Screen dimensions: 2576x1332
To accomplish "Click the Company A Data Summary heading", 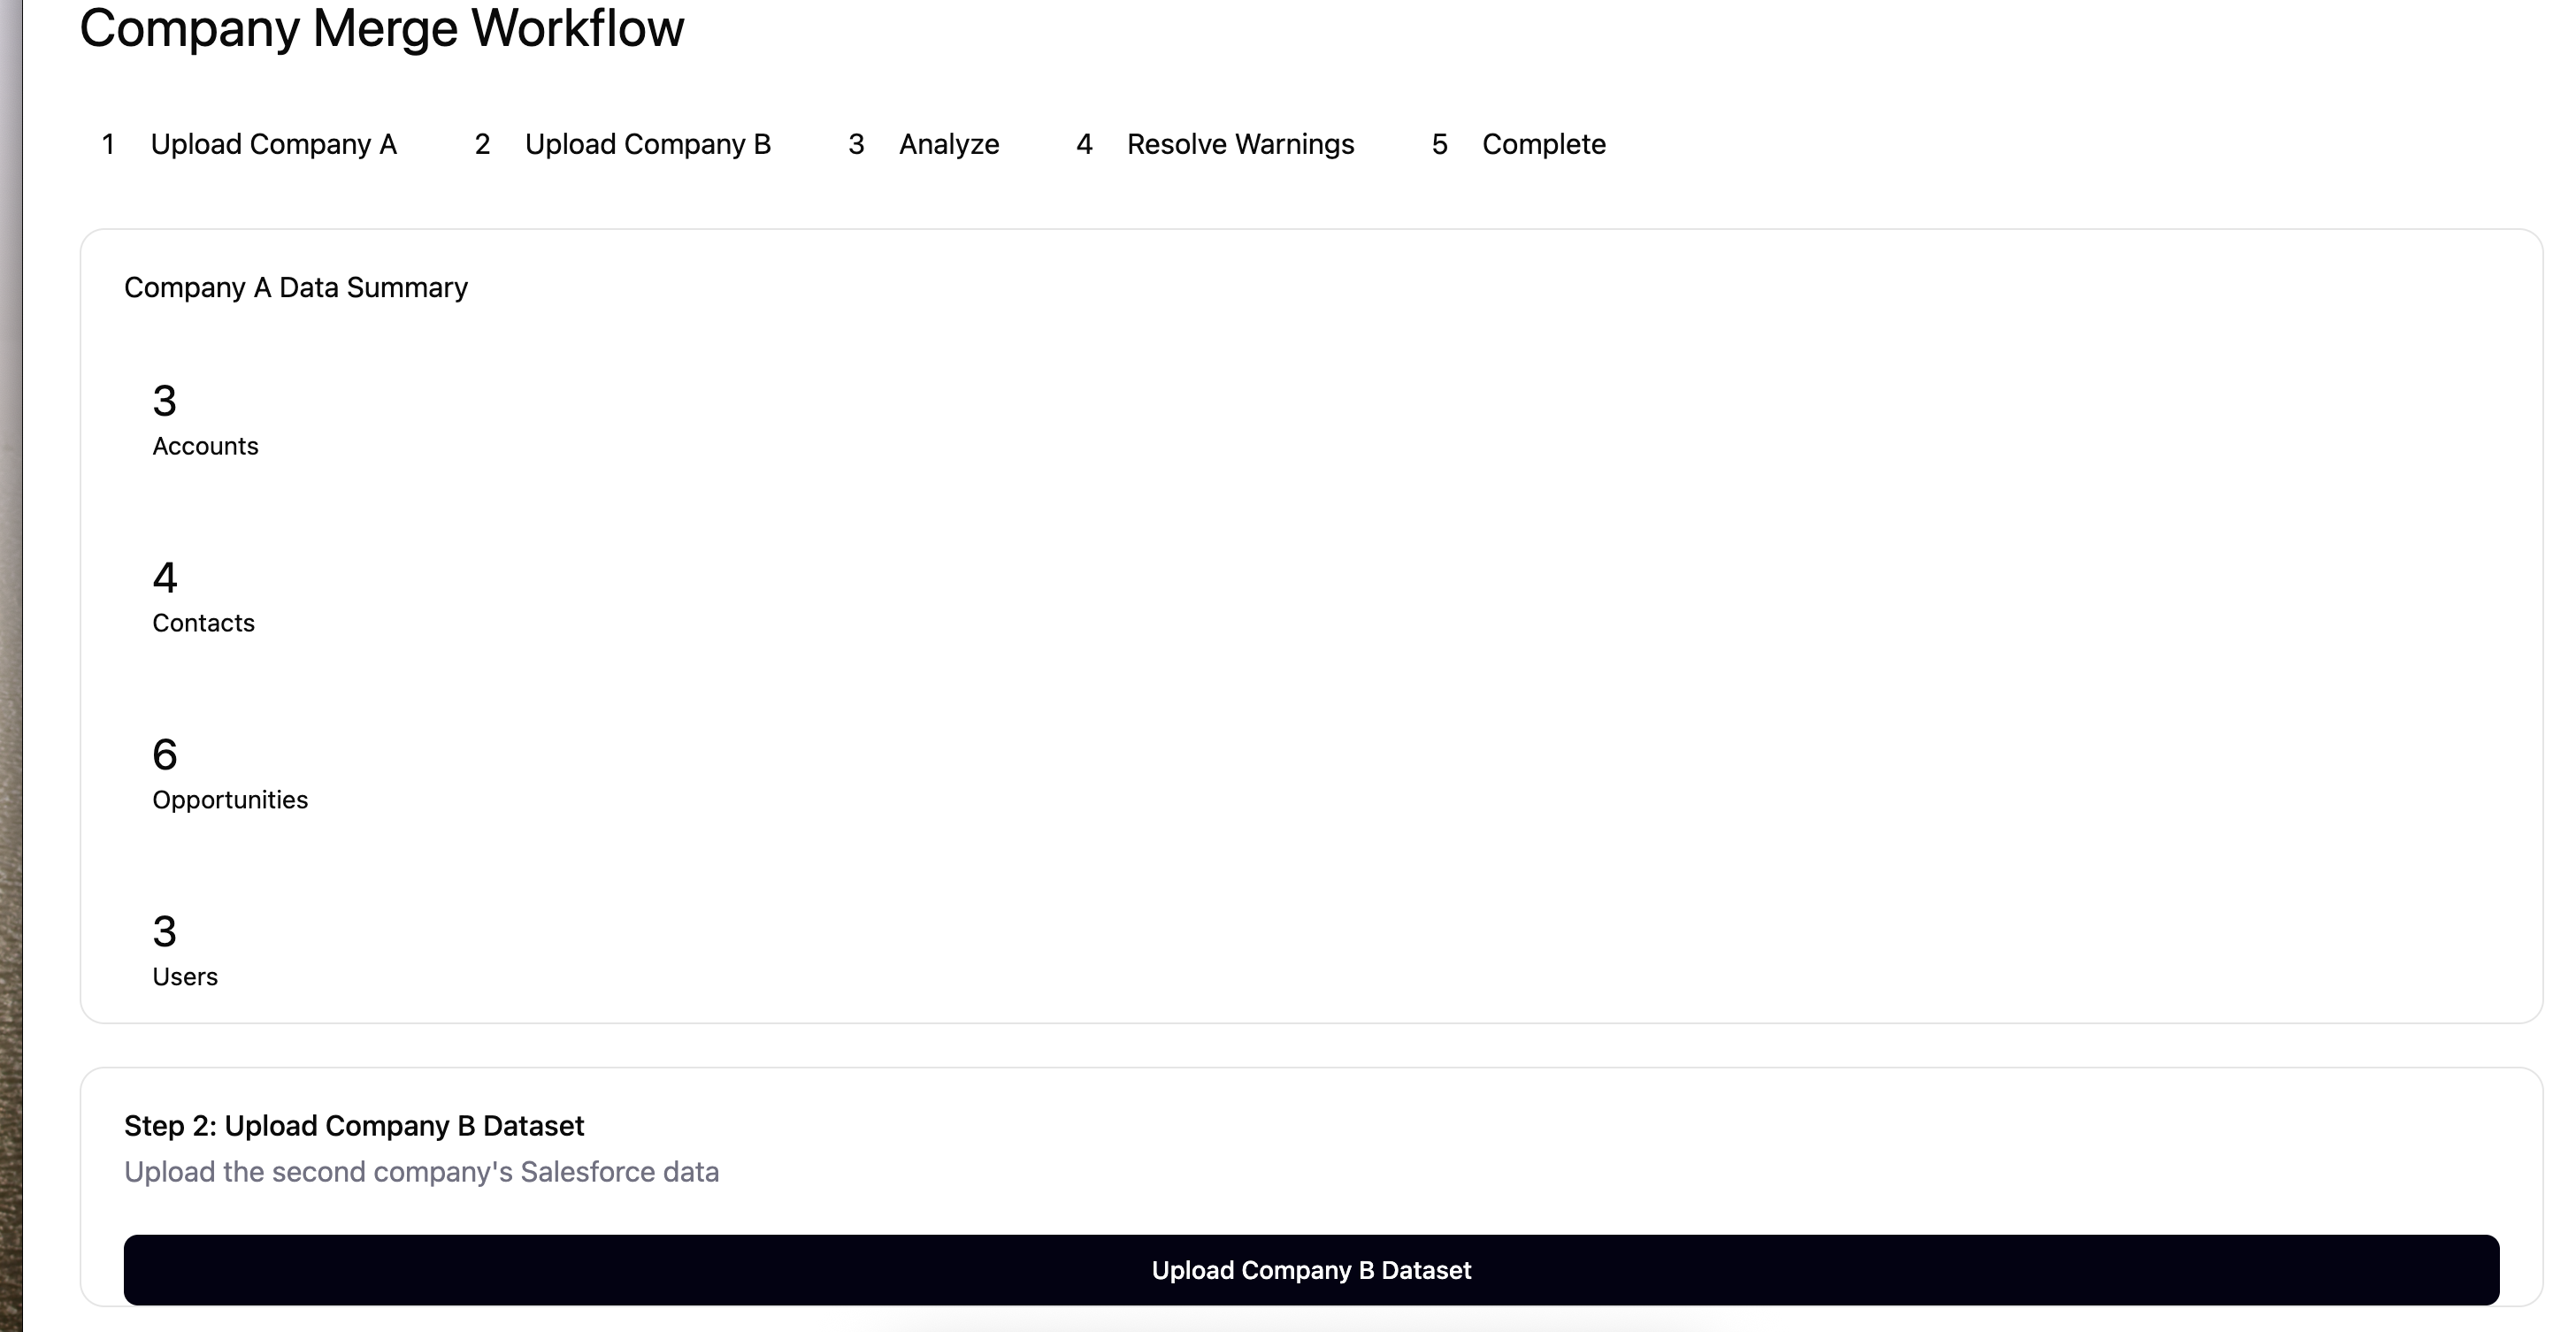I will coord(295,288).
